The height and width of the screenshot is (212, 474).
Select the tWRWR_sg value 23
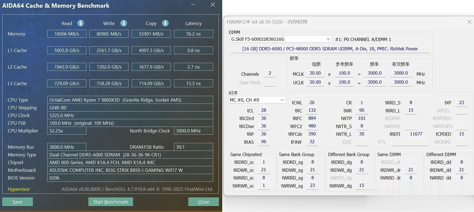point(313,186)
